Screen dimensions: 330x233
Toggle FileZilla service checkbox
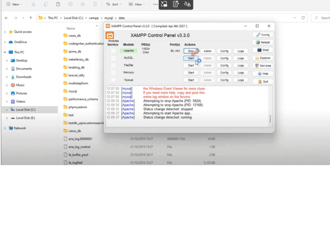(113, 65)
